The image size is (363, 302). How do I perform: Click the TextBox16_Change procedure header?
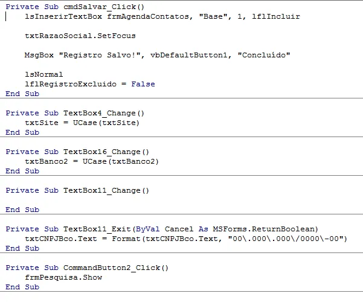[77, 152]
